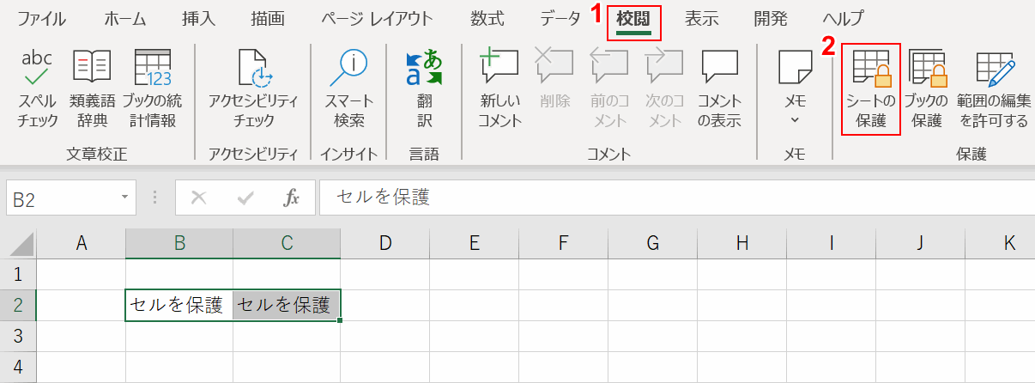This screenshot has width=1035, height=383.
Task: Switch to the 数式 formulas tab
Action: click(487, 19)
